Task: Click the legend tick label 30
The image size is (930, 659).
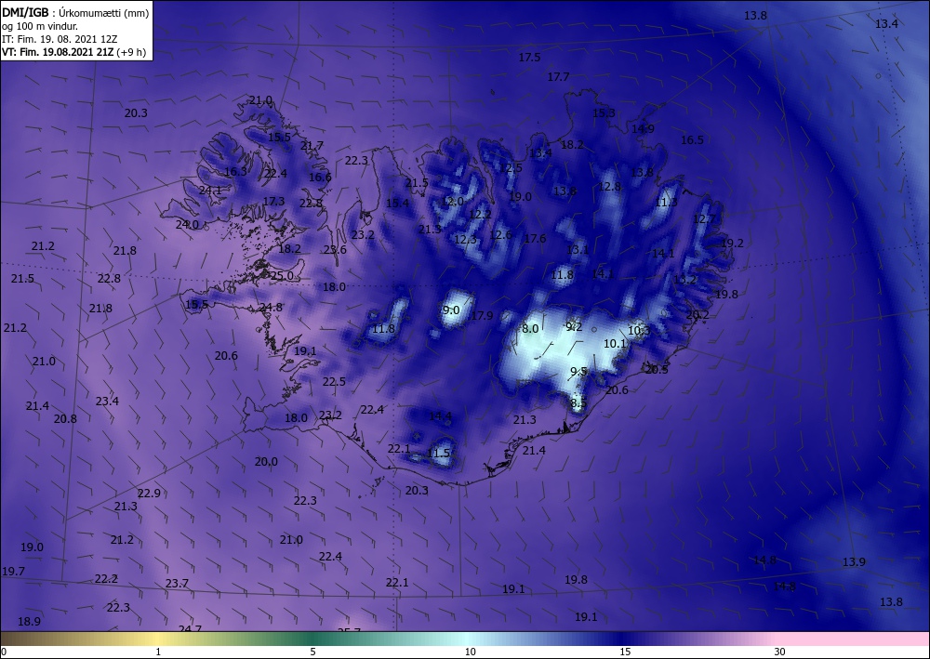Action: 780,652
